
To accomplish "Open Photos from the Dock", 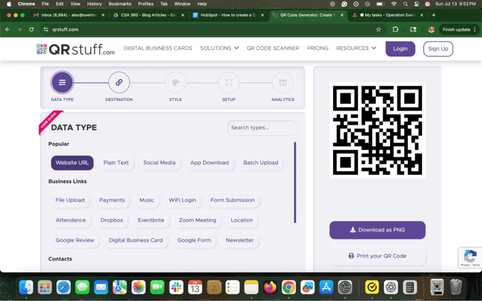I will (x=139, y=288).
